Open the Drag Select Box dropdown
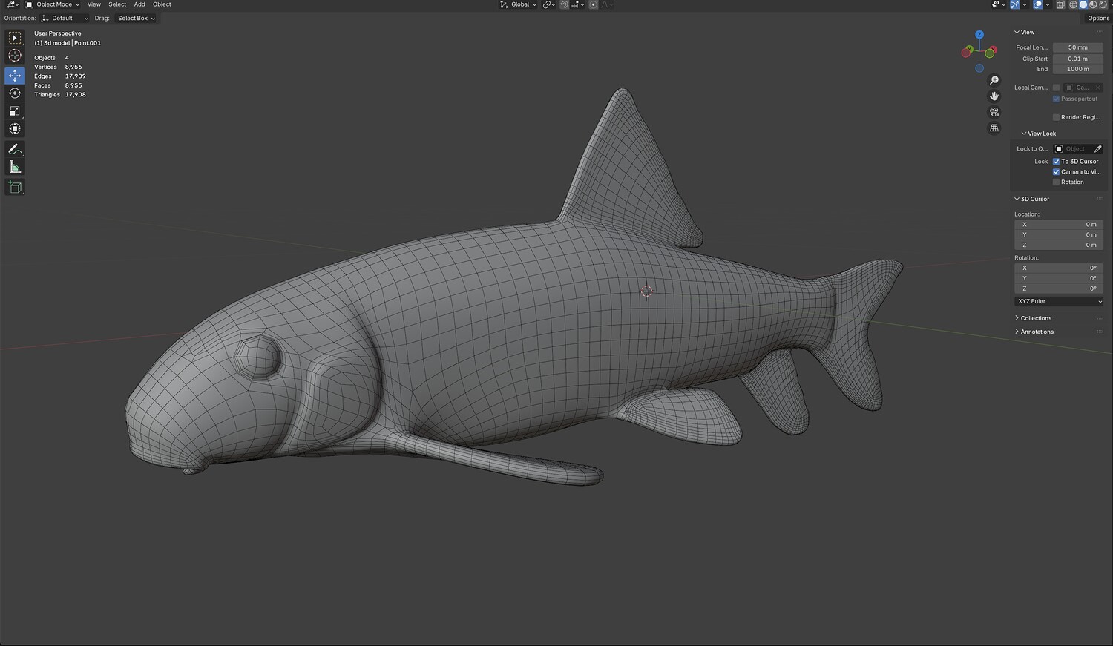The image size is (1113, 646). (136, 18)
